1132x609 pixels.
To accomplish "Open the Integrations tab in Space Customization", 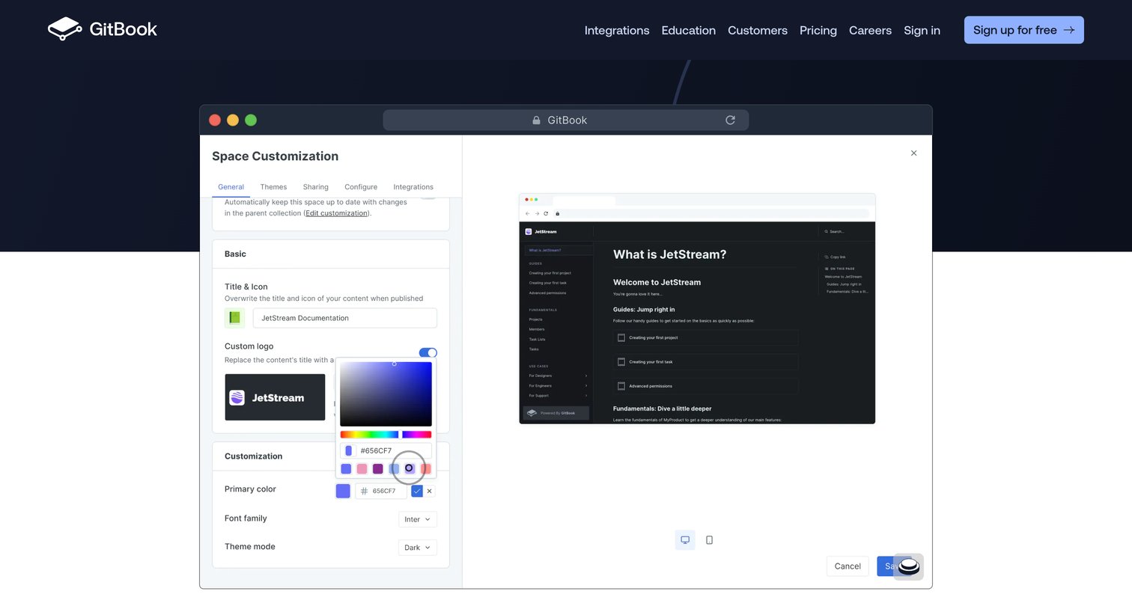I will (413, 187).
